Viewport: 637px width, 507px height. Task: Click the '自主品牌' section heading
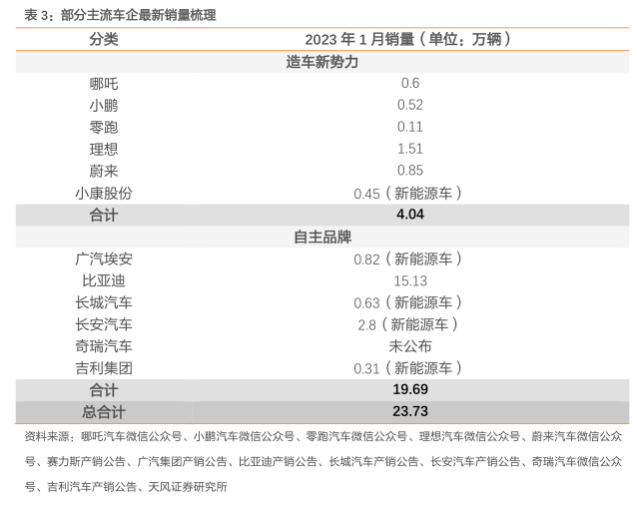click(322, 238)
